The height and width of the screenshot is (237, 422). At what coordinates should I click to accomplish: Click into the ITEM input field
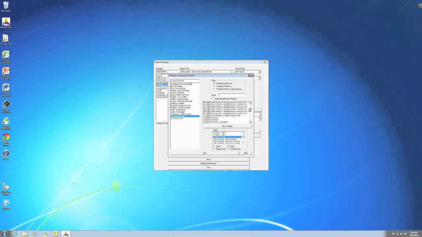click(x=232, y=95)
